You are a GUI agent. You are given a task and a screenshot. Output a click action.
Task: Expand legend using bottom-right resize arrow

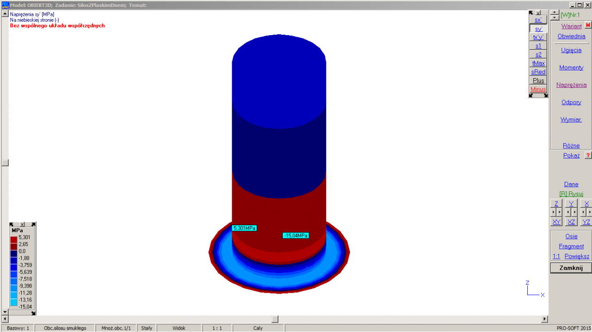(33, 313)
